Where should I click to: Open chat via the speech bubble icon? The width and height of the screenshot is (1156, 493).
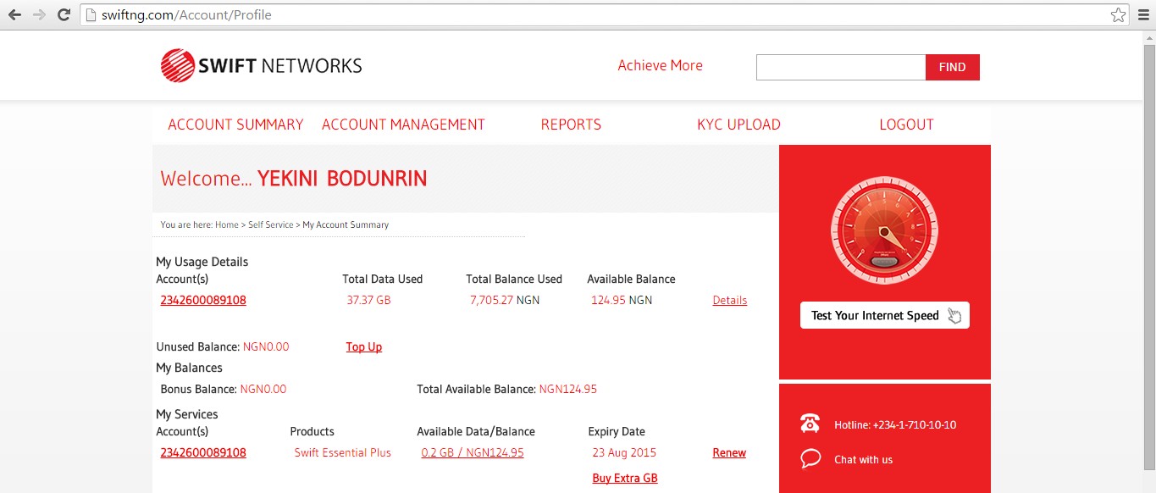click(x=810, y=458)
